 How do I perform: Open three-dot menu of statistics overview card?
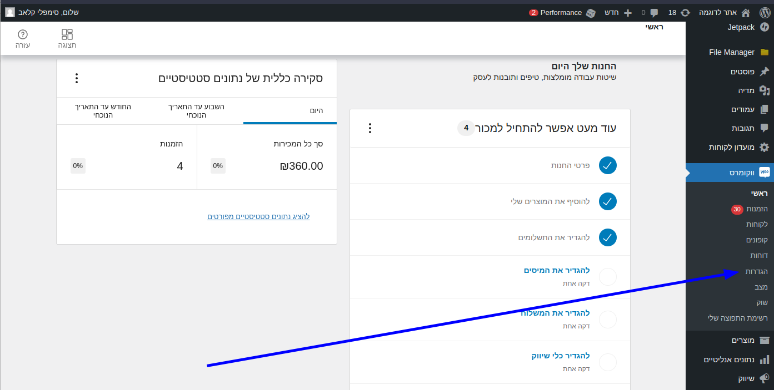point(77,78)
